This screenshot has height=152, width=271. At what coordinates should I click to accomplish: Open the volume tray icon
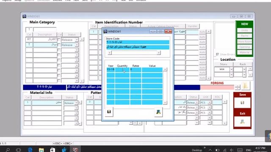point(232,150)
